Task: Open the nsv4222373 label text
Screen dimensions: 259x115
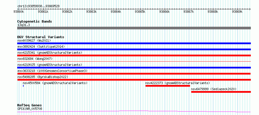Action: [178, 83]
